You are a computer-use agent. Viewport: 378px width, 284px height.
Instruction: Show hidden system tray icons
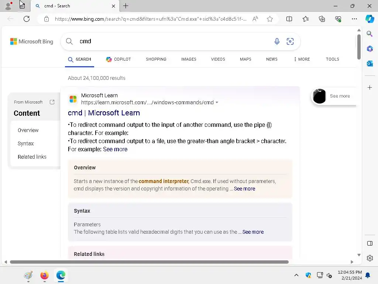[296, 275]
